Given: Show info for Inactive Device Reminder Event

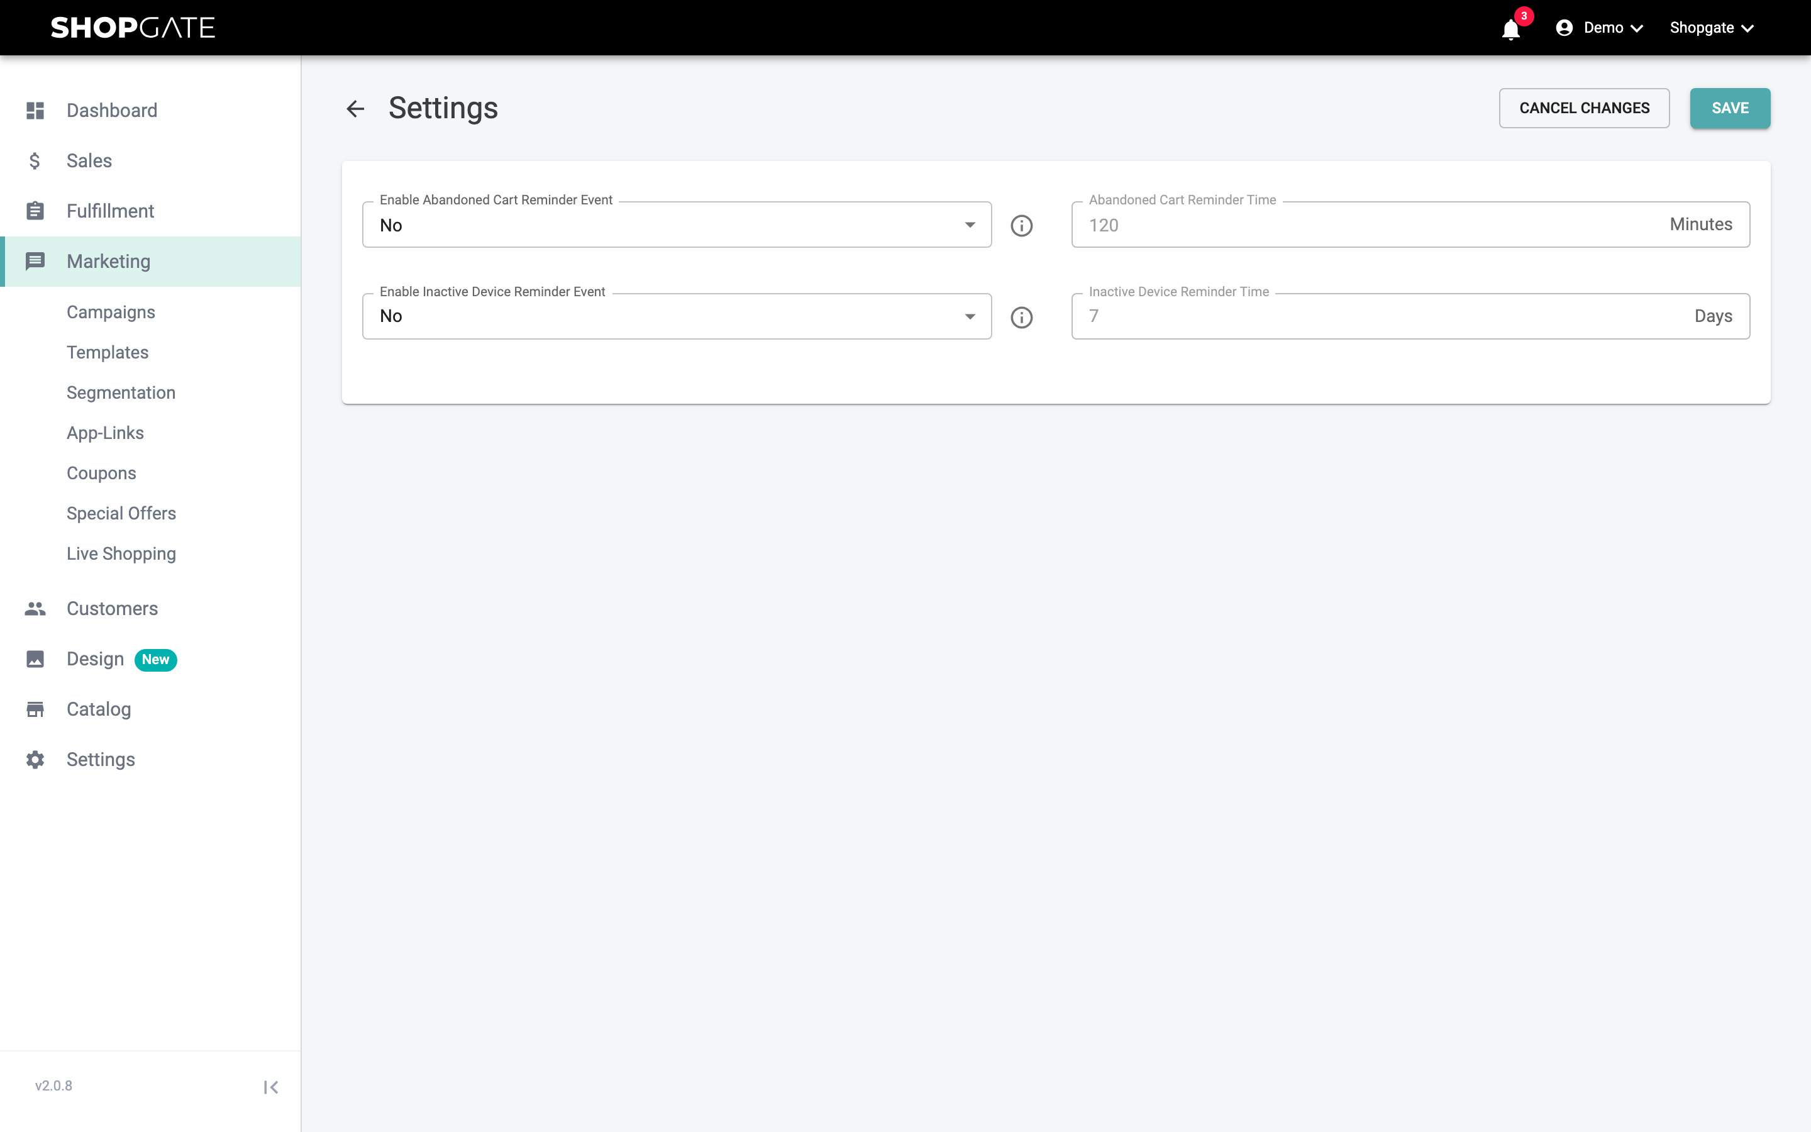Looking at the screenshot, I should [x=1021, y=318].
